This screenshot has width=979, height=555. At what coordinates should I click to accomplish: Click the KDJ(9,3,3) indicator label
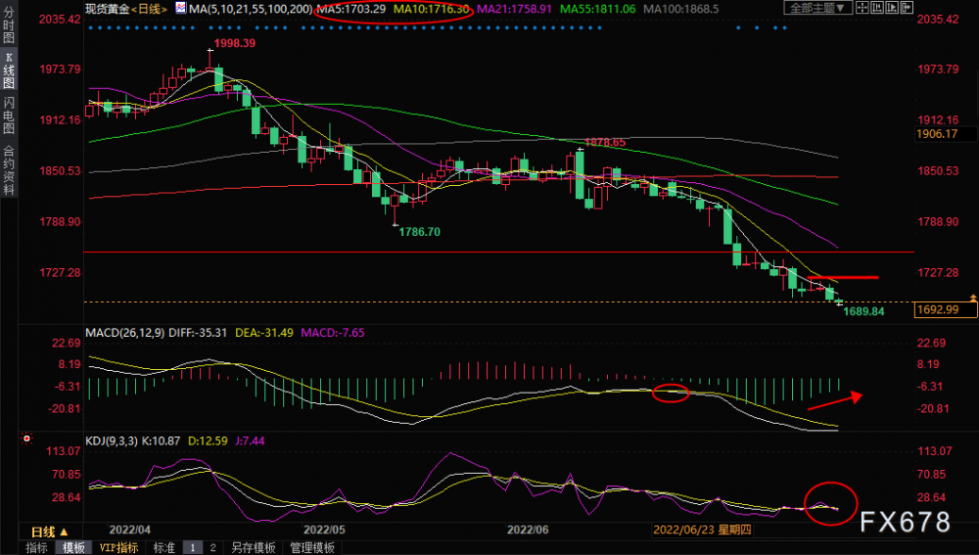(113, 440)
